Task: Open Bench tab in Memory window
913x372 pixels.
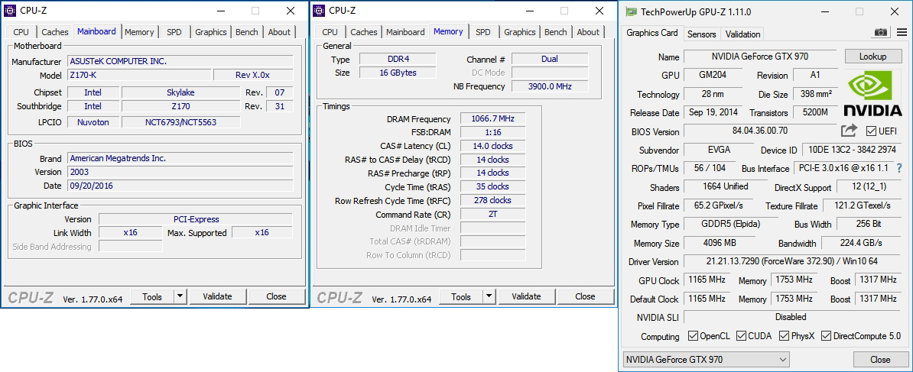Action: [555, 32]
